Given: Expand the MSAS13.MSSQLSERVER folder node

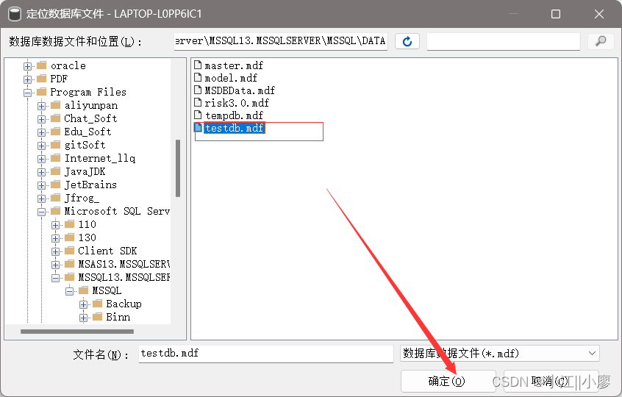Looking at the screenshot, I should click(56, 265).
